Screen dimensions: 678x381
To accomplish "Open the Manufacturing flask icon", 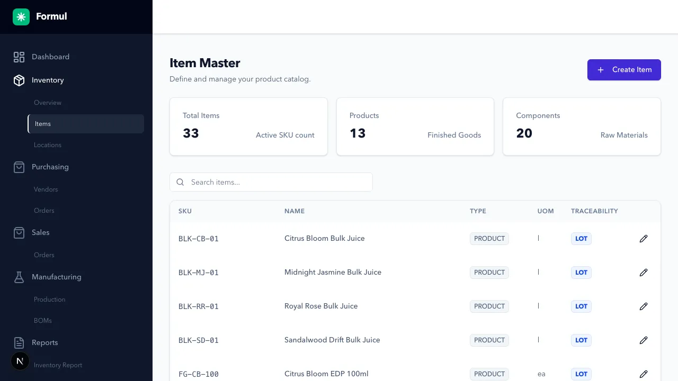I will click(19, 277).
